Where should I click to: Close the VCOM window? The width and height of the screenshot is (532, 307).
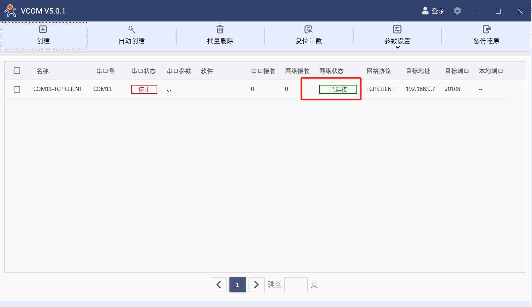click(x=520, y=11)
